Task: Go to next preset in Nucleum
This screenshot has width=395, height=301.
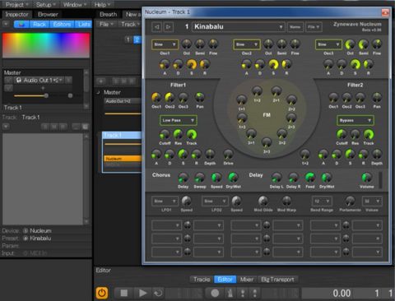Action: [x=169, y=27]
